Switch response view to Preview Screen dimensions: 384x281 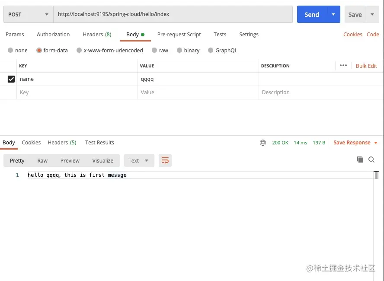pyautogui.click(x=70, y=160)
